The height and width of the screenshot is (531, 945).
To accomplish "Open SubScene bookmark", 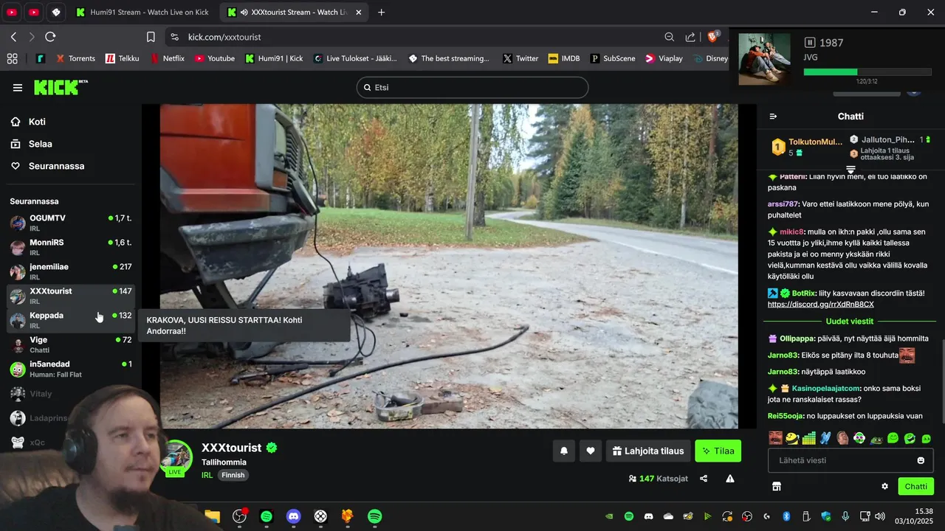I will pyautogui.click(x=613, y=58).
